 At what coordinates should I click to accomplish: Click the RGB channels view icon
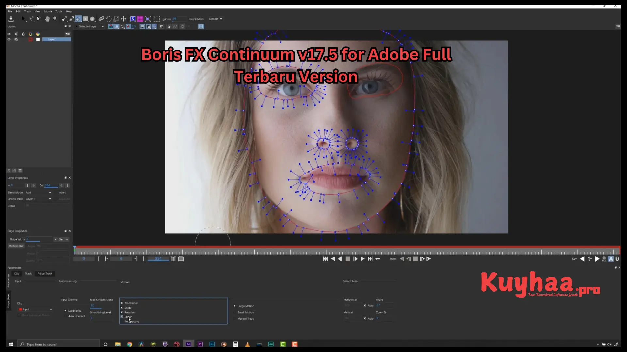click(111, 26)
